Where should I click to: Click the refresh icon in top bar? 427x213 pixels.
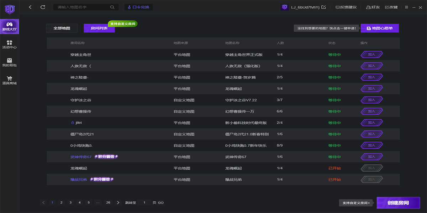pyautogui.click(x=43, y=7)
